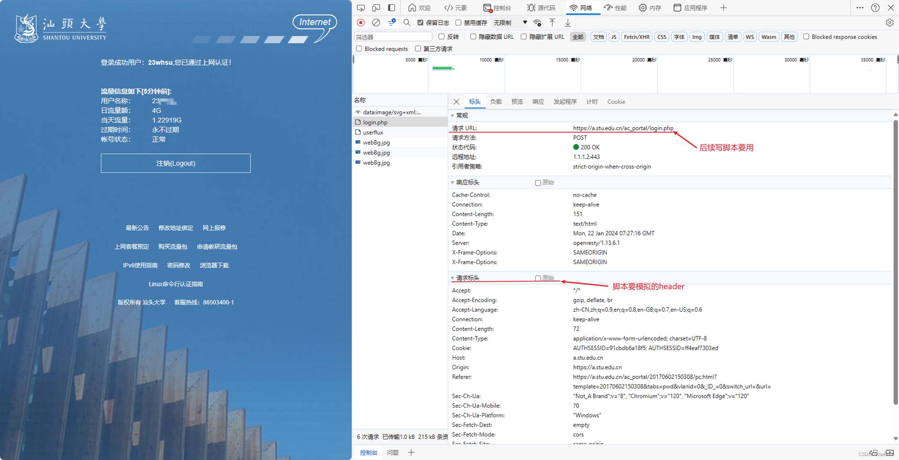Close the request details panel
899x460 pixels.
click(456, 102)
